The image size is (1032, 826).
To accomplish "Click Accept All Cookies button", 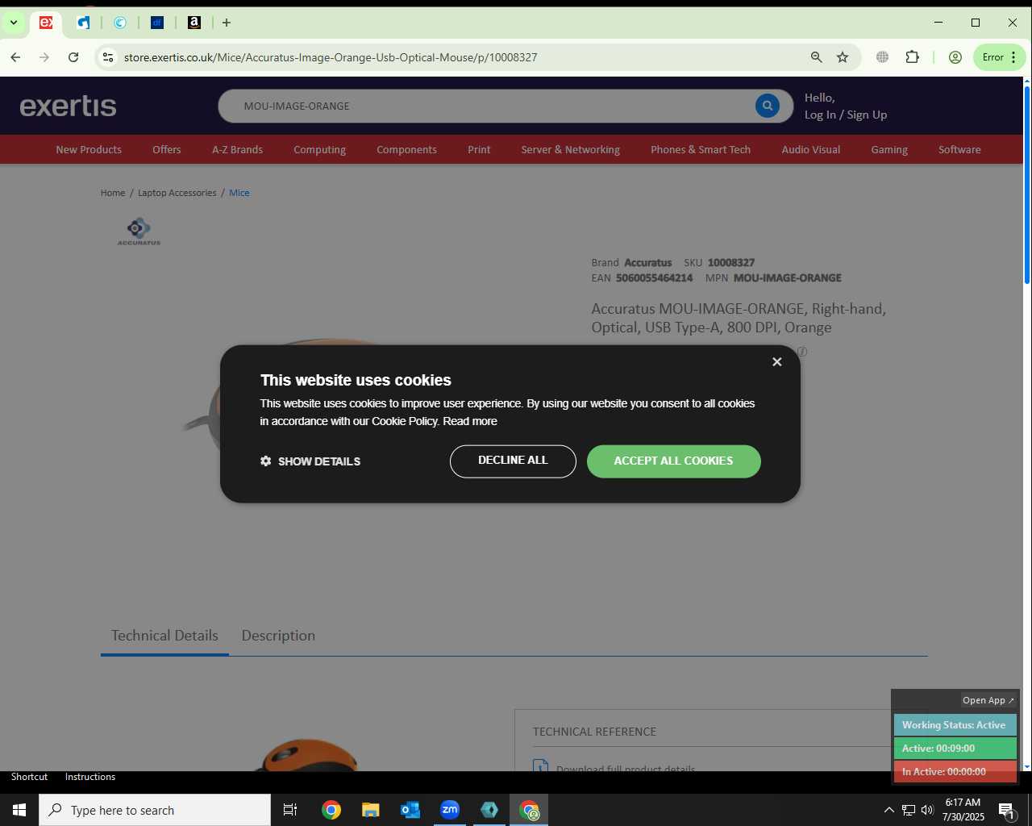I will point(673,461).
